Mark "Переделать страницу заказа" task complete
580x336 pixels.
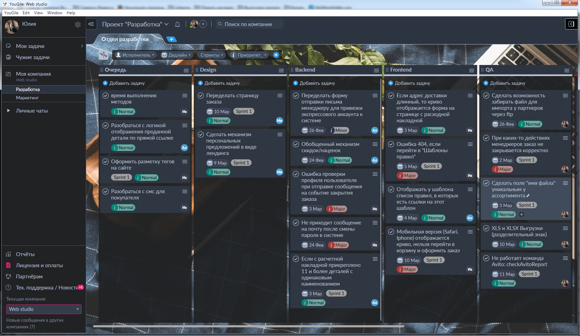201,96
